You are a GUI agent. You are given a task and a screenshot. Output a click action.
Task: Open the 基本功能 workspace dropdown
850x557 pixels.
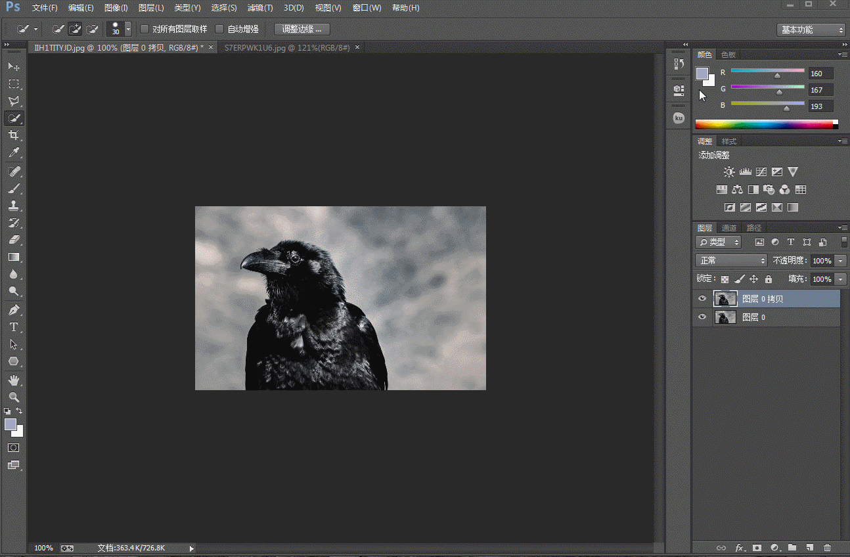(x=811, y=30)
